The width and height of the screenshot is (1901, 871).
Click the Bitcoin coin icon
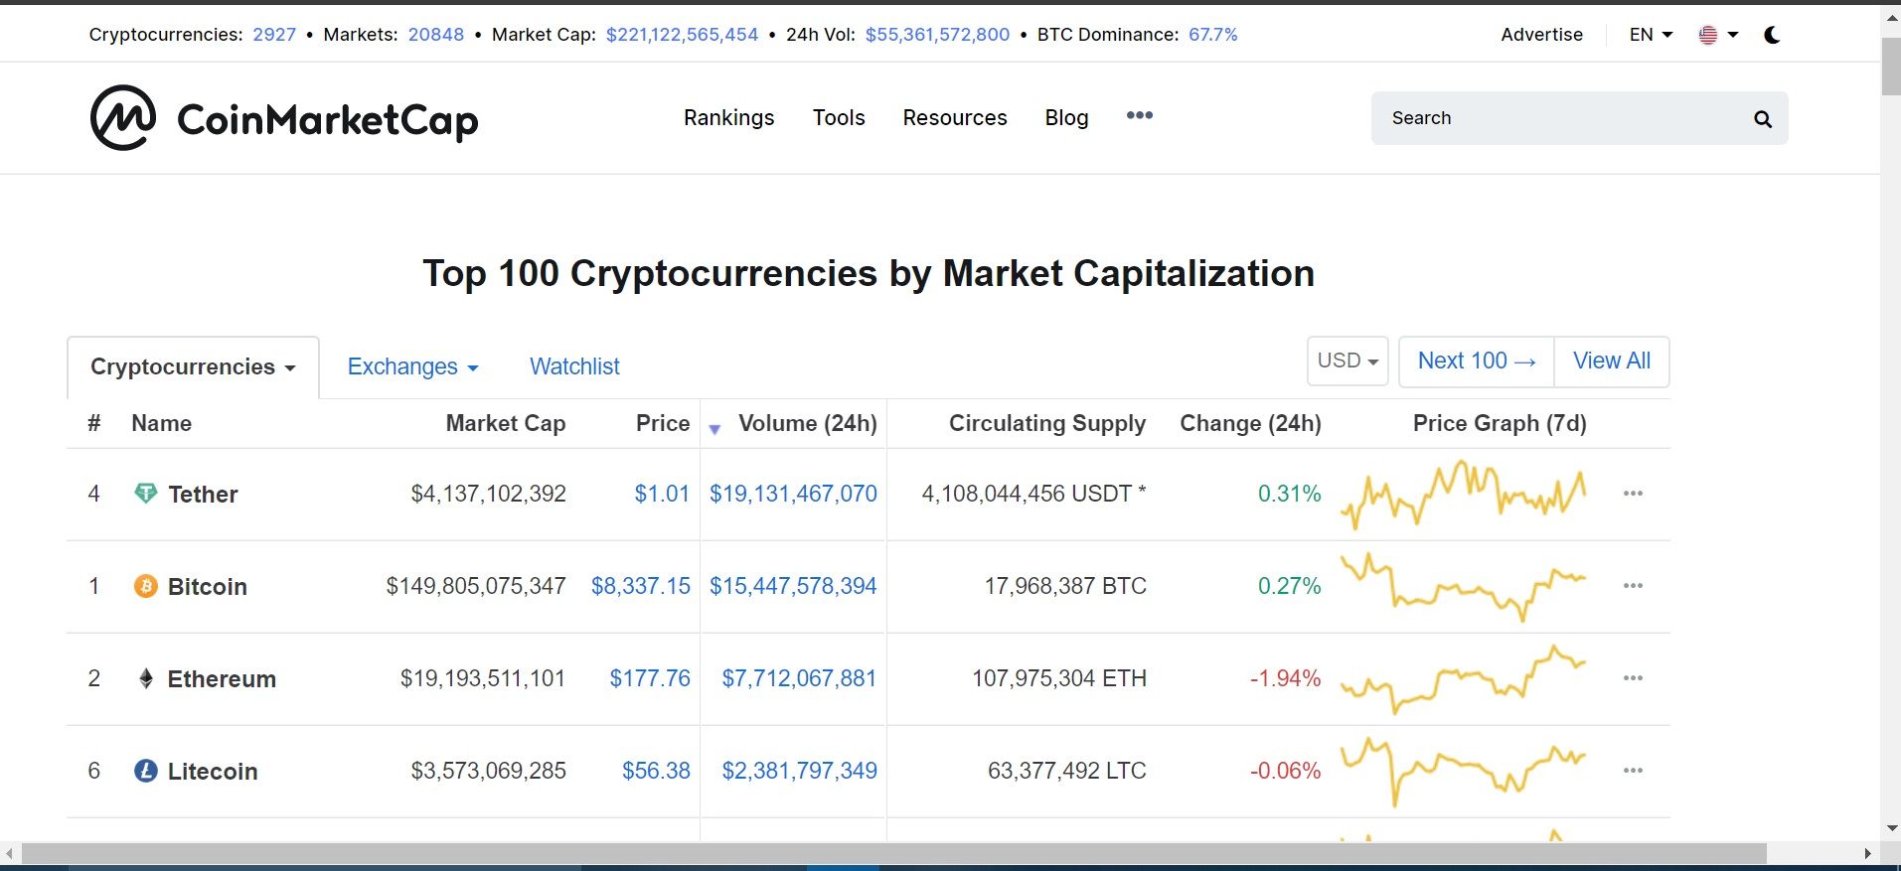(146, 586)
